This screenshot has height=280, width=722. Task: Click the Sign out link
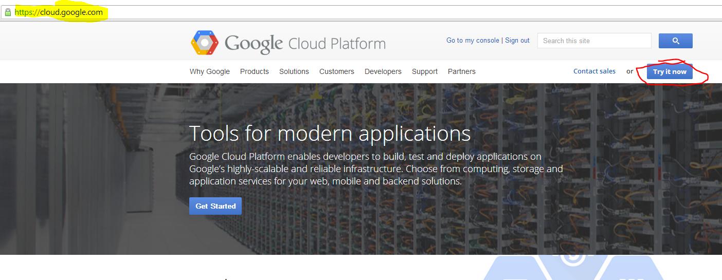click(x=517, y=41)
